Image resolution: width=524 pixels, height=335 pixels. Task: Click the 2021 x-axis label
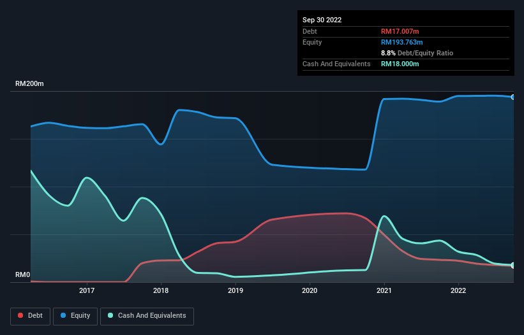point(384,290)
